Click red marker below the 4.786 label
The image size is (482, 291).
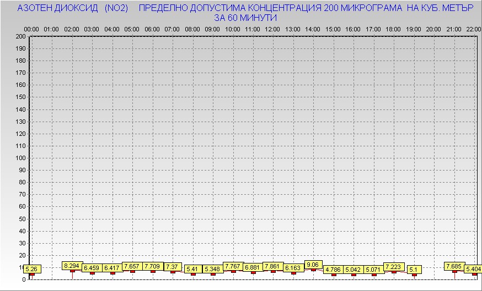(x=334, y=274)
